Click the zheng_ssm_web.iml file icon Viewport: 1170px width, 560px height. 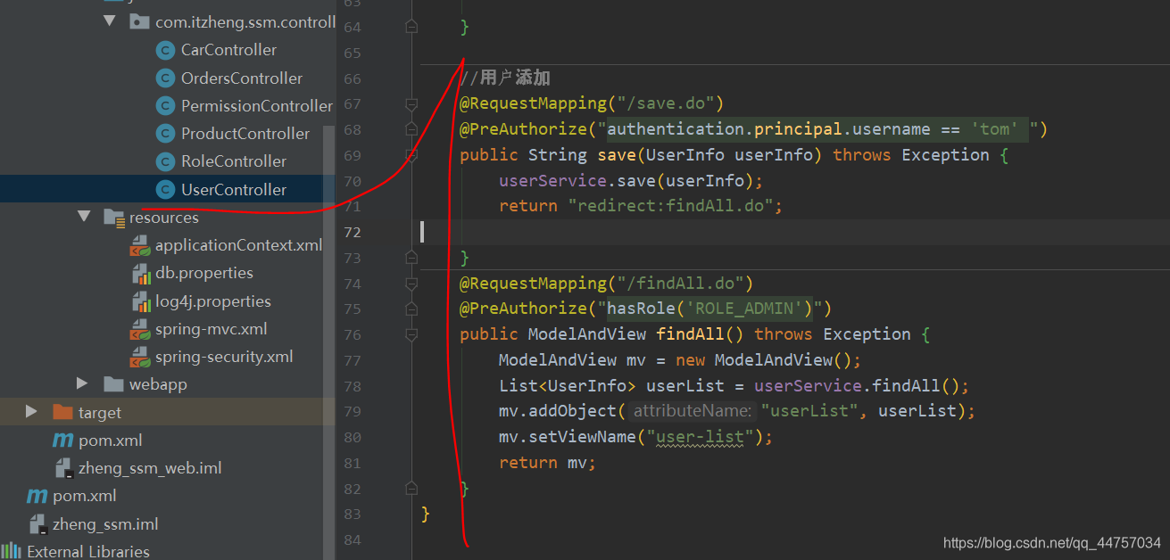(62, 468)
